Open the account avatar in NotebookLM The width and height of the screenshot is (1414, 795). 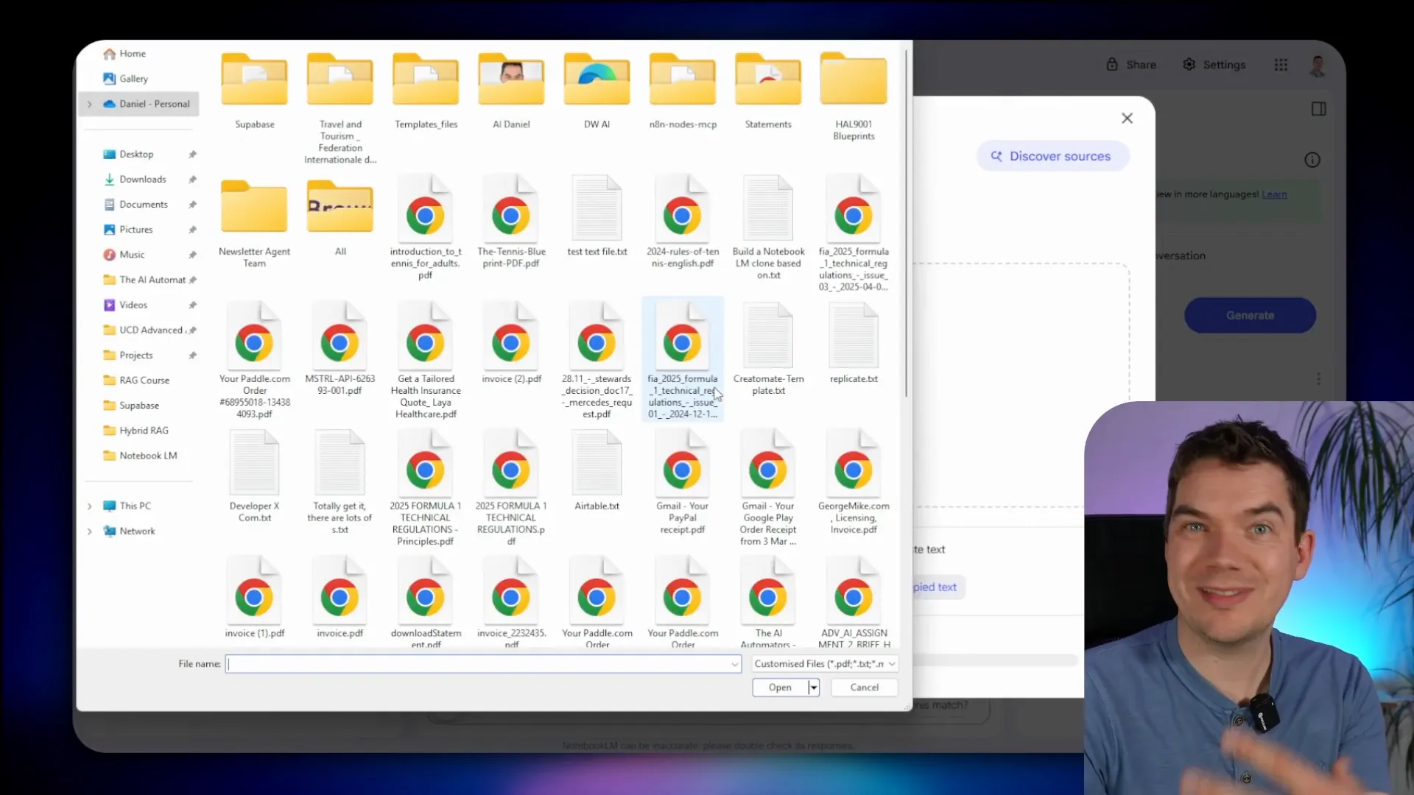(1317, 65)
